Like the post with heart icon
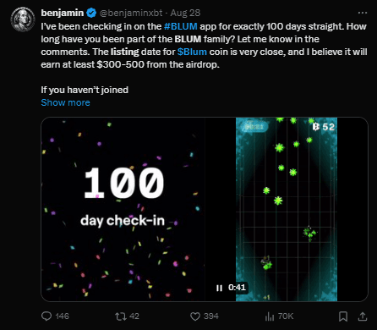 click(x=195, y=316)
